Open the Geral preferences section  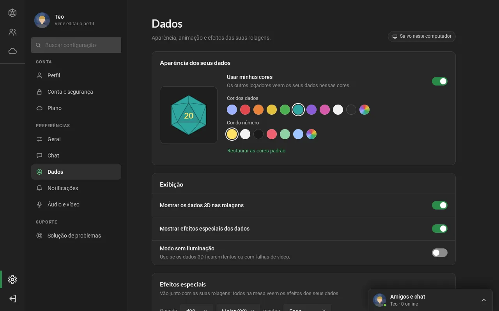click(x=76, y=139)
